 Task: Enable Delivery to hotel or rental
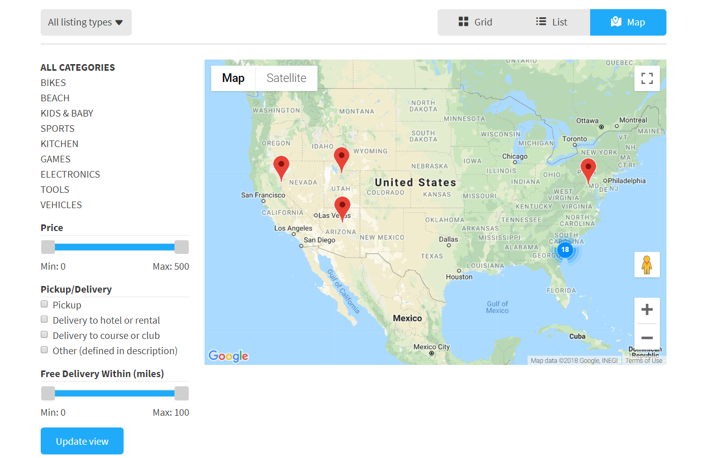click(x=44, y=320)
